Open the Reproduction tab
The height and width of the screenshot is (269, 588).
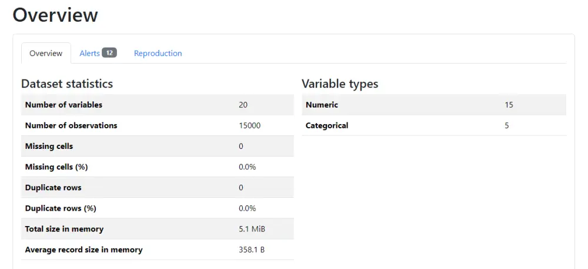click(158, 53)
